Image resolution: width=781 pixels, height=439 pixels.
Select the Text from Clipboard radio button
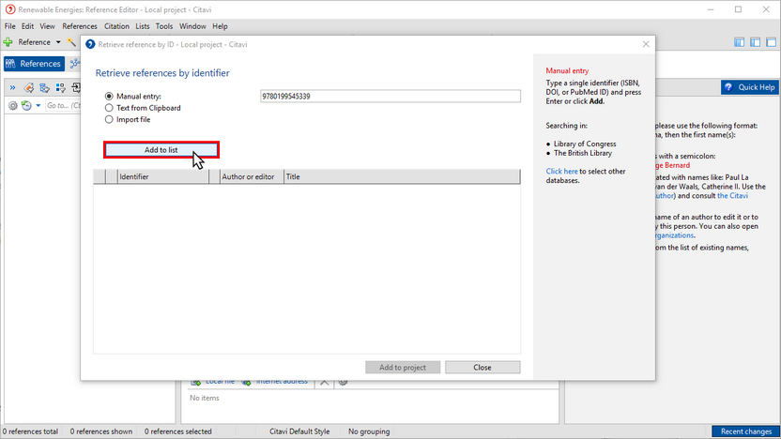[109, 108]
